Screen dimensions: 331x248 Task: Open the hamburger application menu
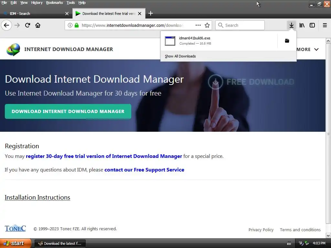pos(325,25)
